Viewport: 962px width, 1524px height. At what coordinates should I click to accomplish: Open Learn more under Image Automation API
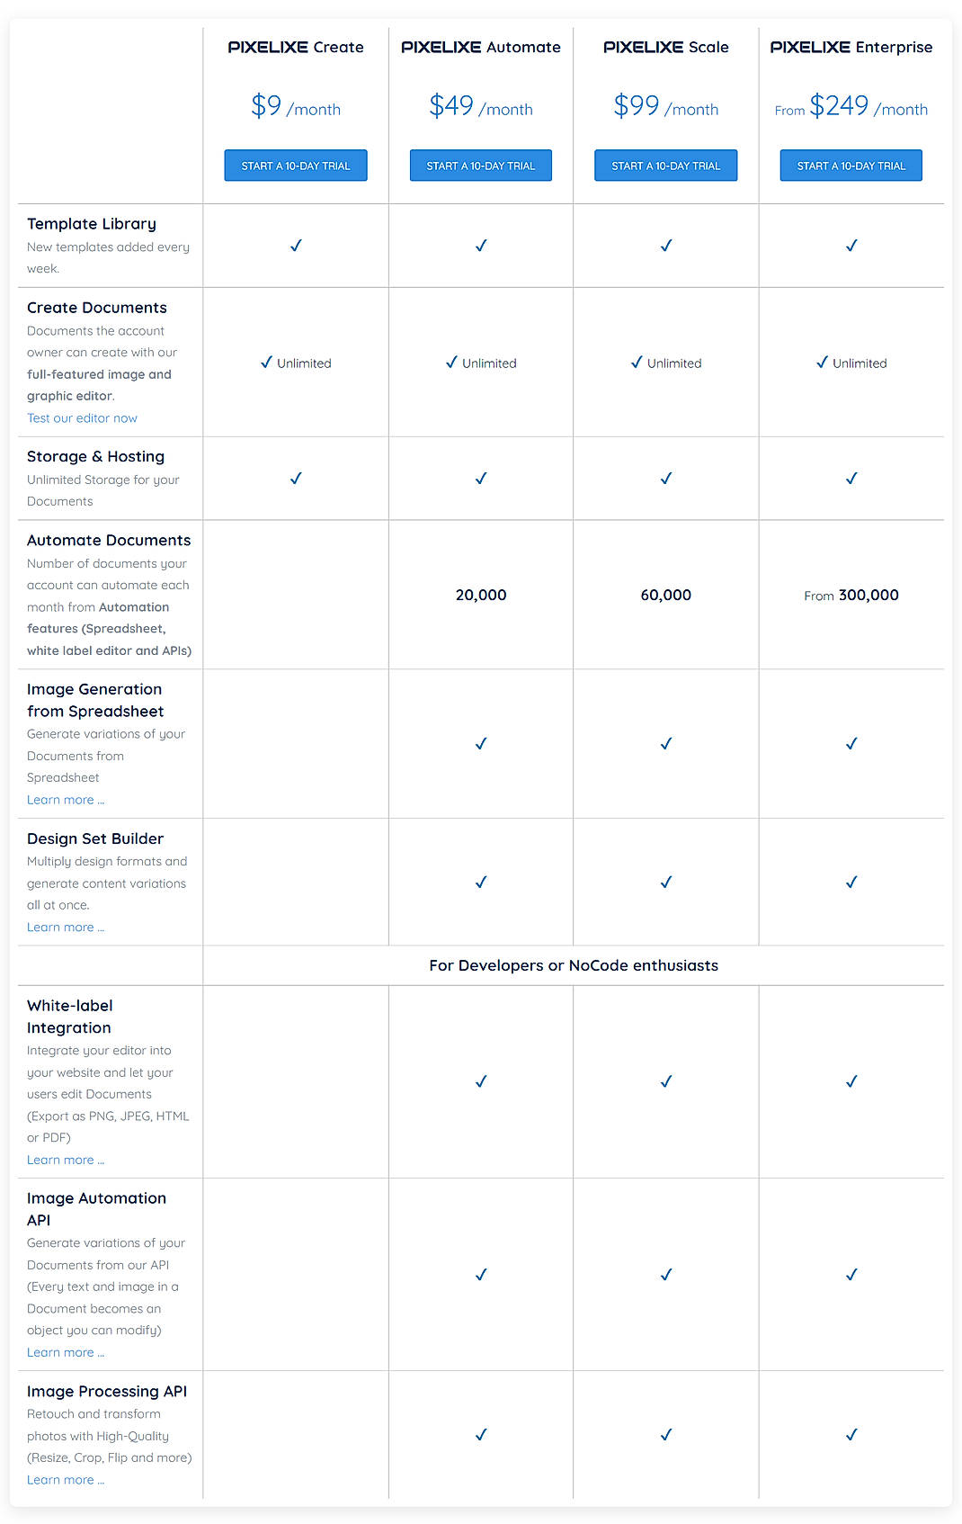tap(66, 1352)
